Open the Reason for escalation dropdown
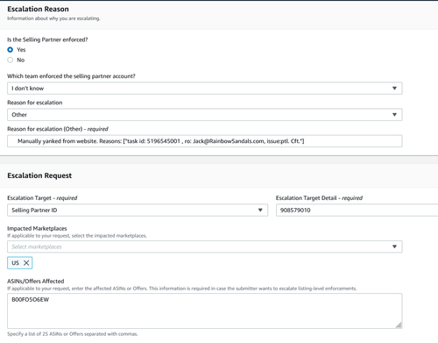The height and width of the screenshot is (343, 438). pyautogui.click(x=205, y=115)
